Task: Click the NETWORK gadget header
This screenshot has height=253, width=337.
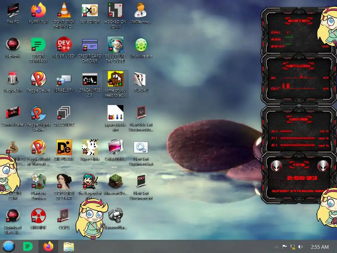Action: pyautogui.click(x=298, y=66)
